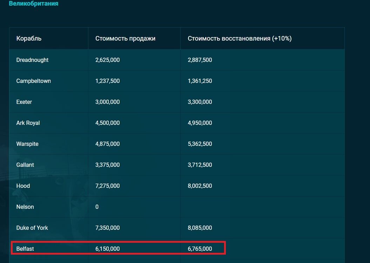
Task: Click the Nelson ship name
Action: 25,207
